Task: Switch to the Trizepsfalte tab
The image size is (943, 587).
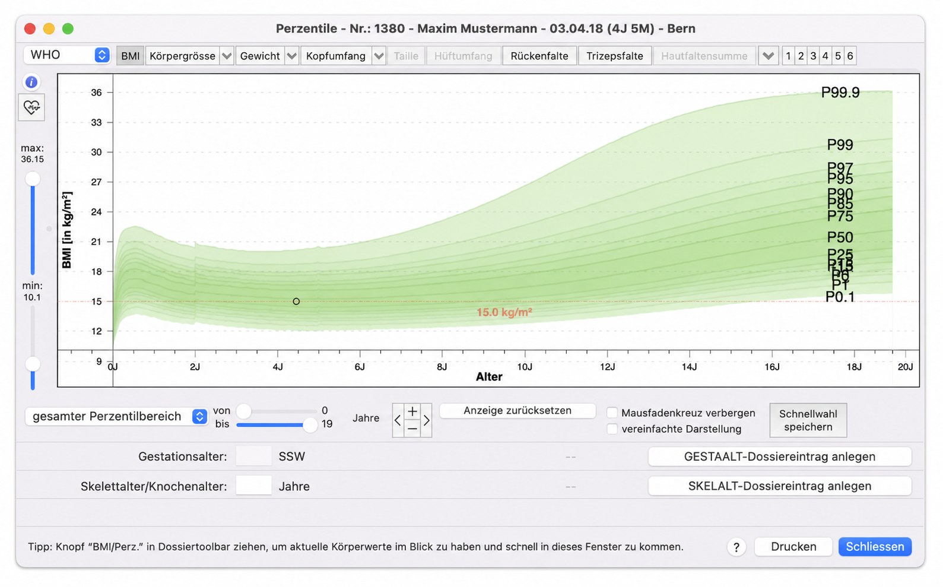Action: [615, 56]
